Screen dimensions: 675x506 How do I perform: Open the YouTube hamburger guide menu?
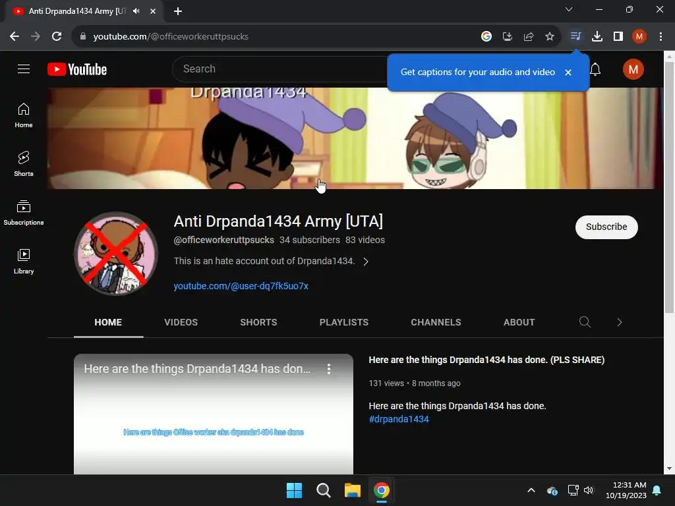[x=24, y=69]
